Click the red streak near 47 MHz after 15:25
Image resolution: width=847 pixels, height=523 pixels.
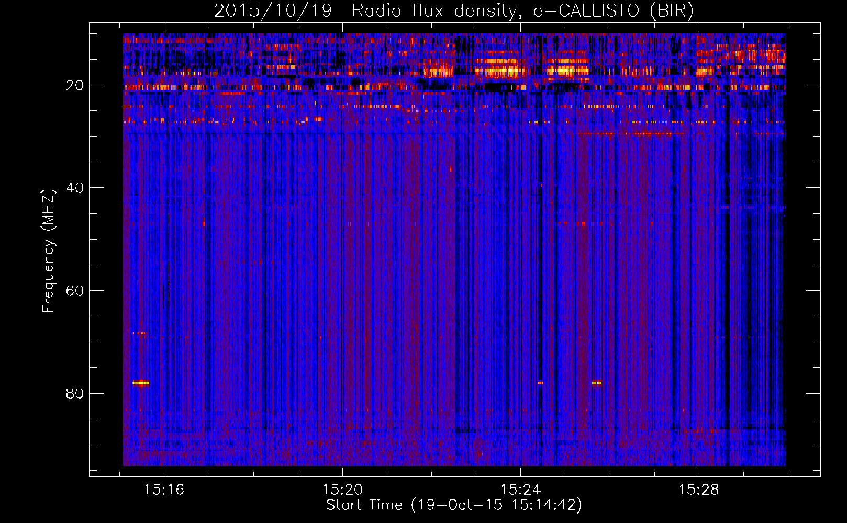[581, 223]
